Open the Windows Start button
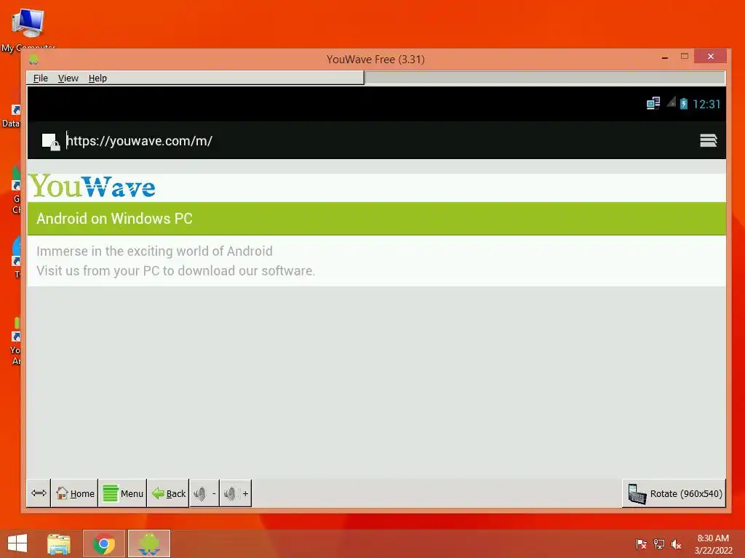The image size is (745, 558). (x=17, y=543)
